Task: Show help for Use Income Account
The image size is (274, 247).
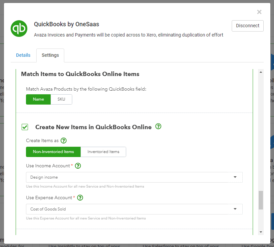Action: click(x=78, y=166)
